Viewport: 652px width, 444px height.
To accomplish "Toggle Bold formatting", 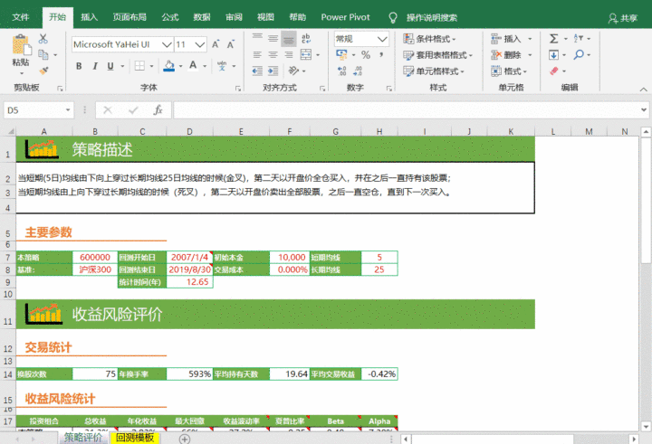I will point(79,66).
